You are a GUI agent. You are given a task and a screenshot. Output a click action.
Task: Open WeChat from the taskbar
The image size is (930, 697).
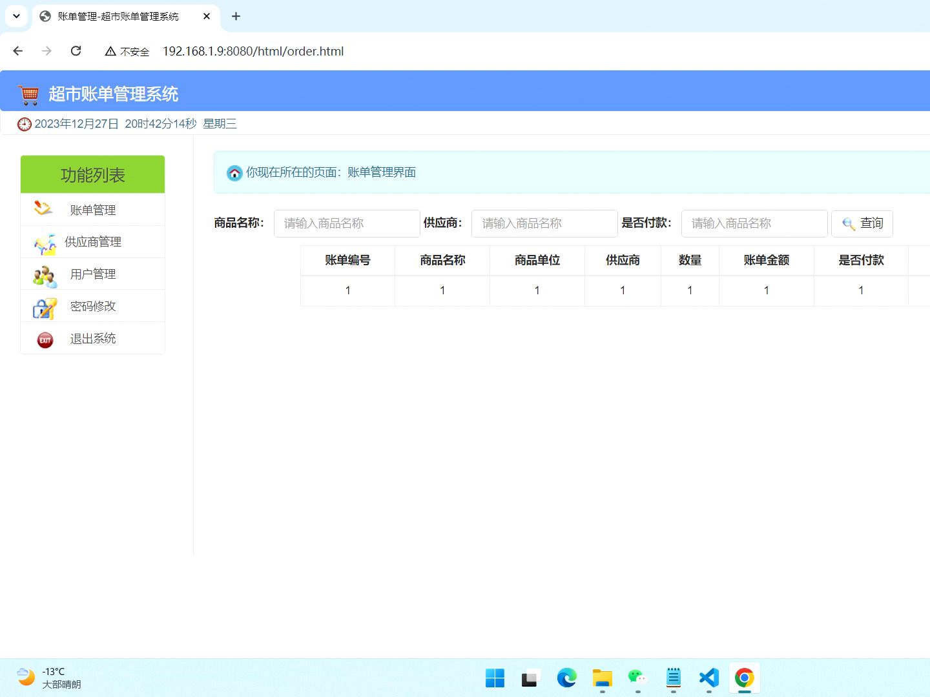pos(637,678)
